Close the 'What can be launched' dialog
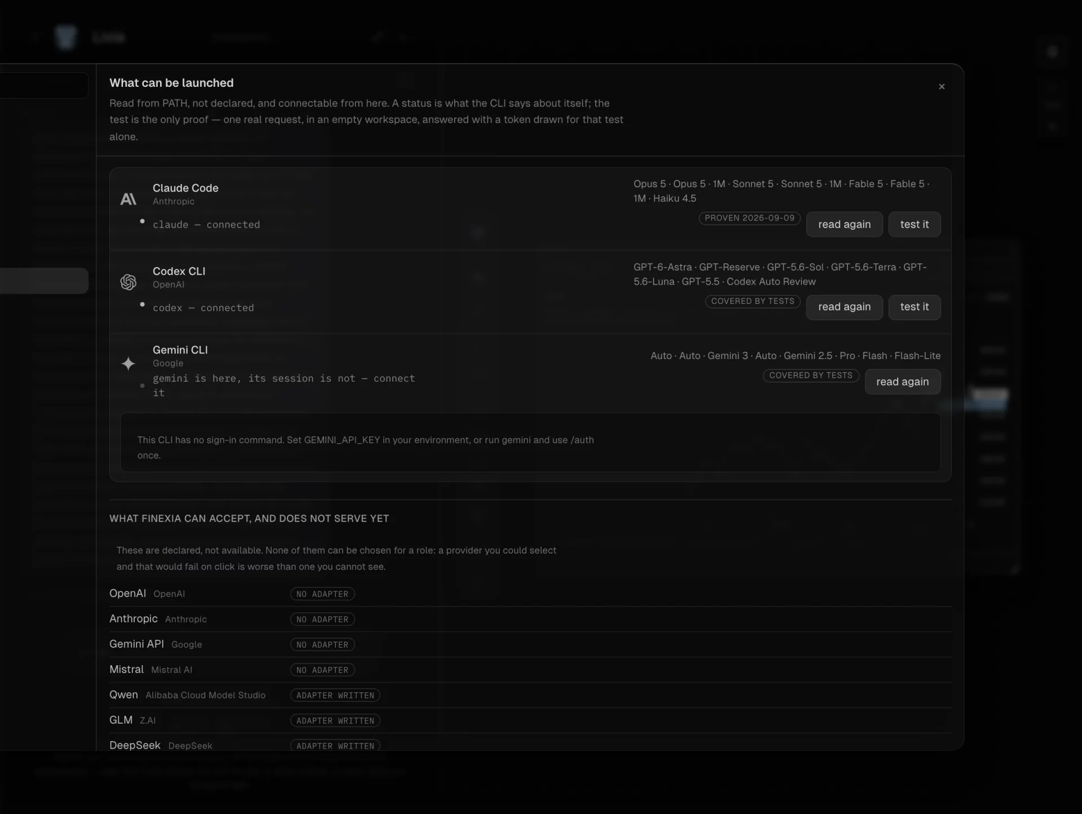This screenshot has width=1082, height=814. (x=941, y=86)
